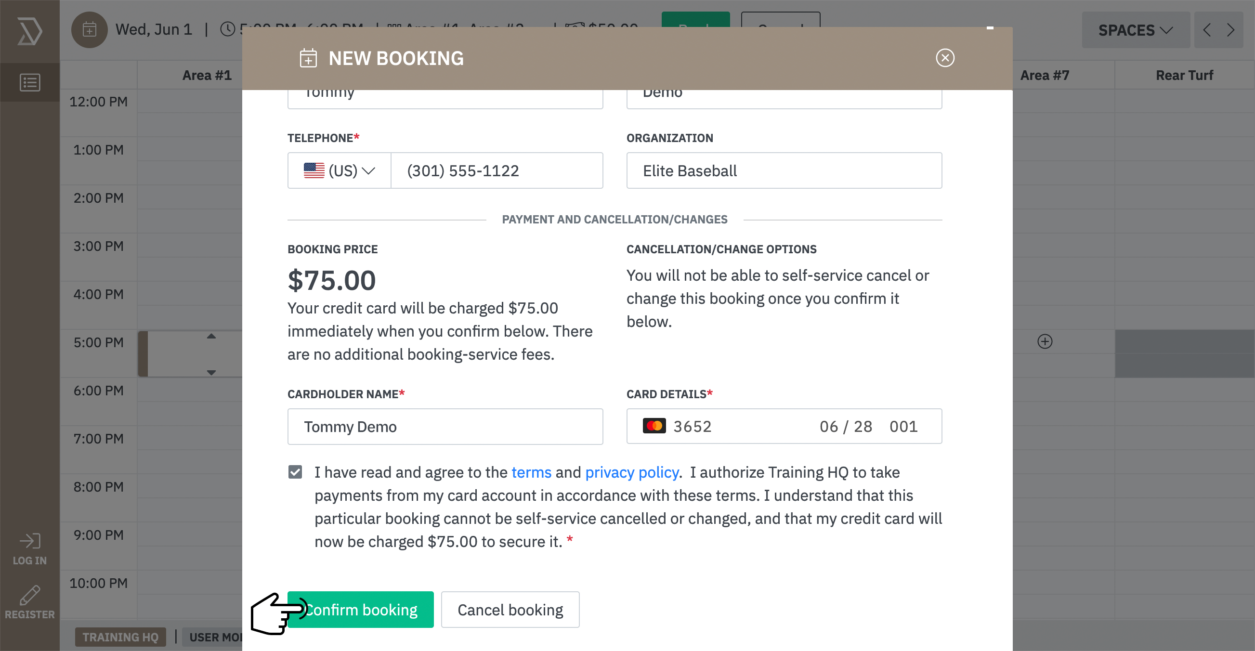Image resolution: width=1255 pixels, height=651 pixels.
Task: Expand the SPACES dropdown
Action: 1135,30
